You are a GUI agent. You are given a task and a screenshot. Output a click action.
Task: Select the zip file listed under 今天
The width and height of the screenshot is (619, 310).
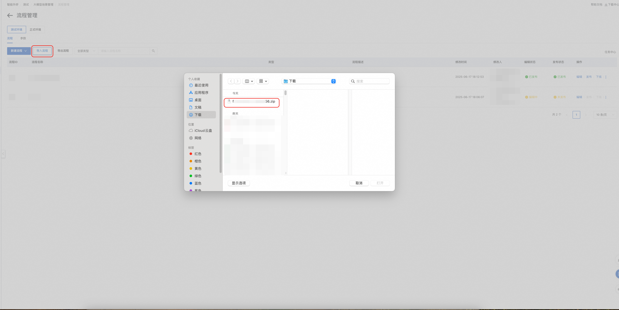coord(252,101)
